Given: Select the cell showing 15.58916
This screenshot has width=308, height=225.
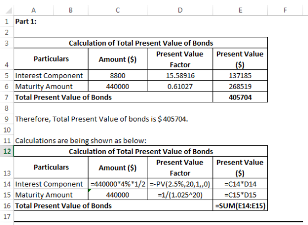Looking at the screenshot, I should 180,75.
